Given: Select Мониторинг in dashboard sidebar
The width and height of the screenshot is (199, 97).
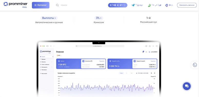Looking at the screenshot, I should 43,70.
